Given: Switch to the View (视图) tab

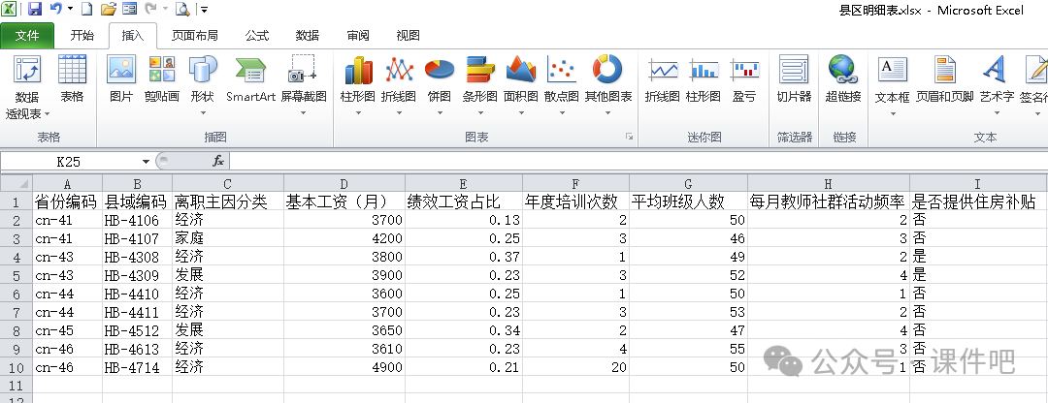Looking at the screenshot, I should coord(408,36).
